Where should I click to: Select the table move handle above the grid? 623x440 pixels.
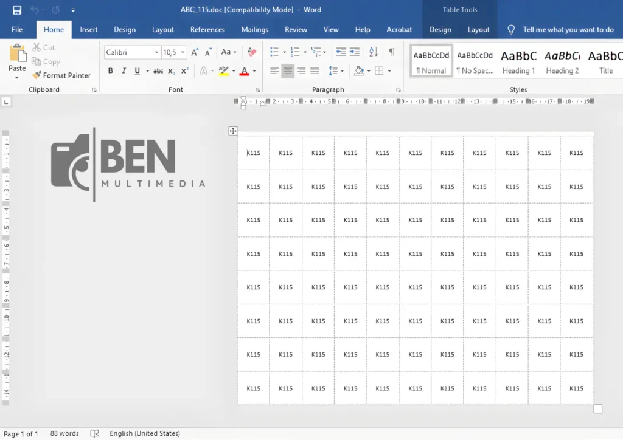point(233,131)
